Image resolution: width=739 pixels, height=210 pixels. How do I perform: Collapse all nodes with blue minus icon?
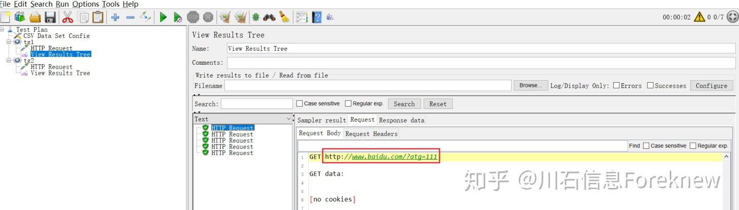[x=130, y=17]
